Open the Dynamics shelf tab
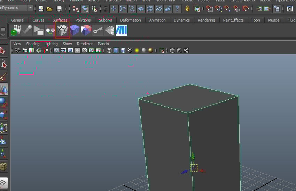 click(181, 20)
